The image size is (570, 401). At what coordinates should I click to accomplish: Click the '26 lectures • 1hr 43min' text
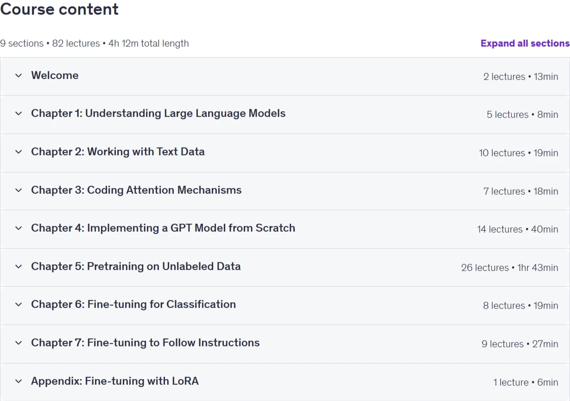point(510,268)
